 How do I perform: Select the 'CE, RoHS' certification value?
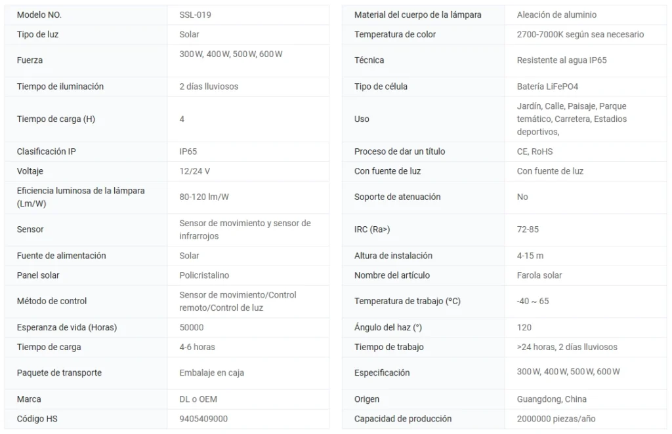(535, 151)
